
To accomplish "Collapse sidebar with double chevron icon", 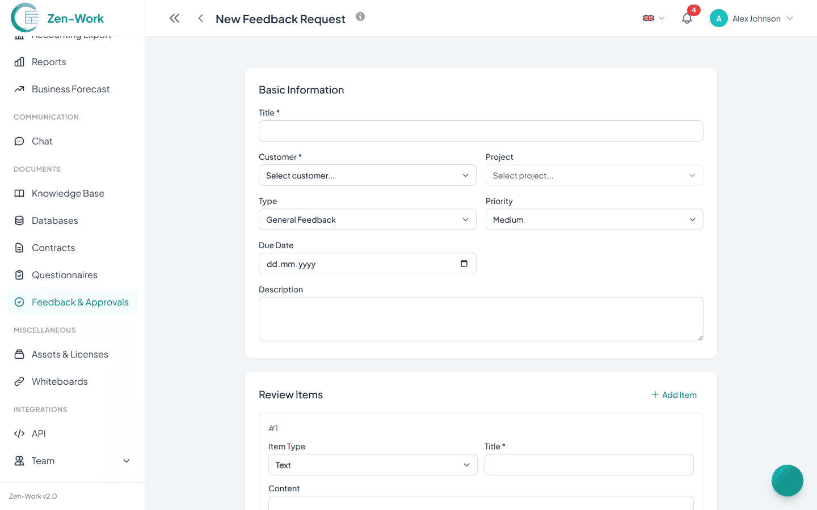I will (174, 18).
